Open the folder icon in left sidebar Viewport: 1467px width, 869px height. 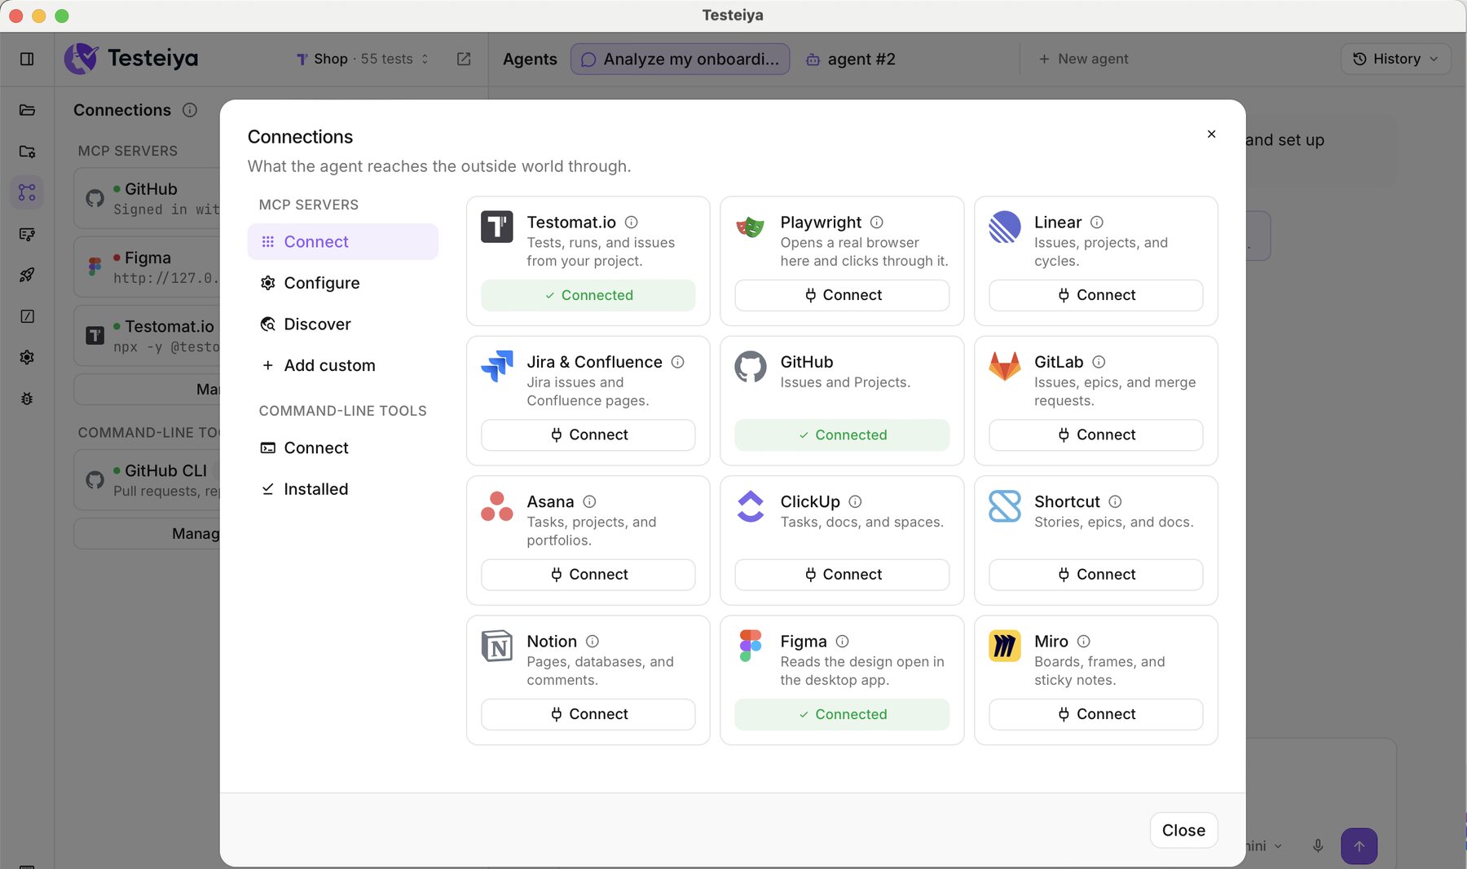coord(27,110)
